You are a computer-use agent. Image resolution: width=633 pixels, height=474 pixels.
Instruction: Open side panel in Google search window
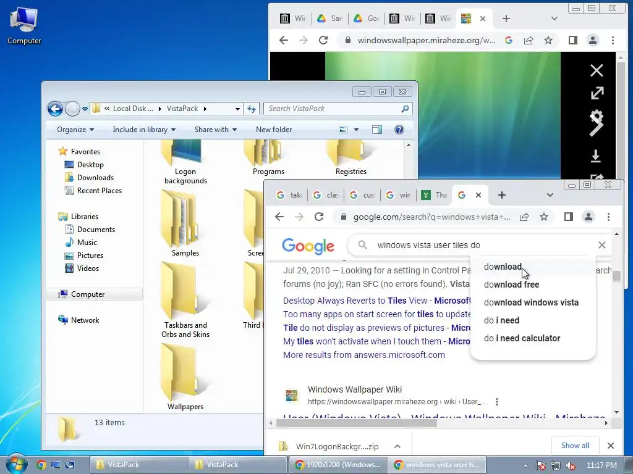569,217
